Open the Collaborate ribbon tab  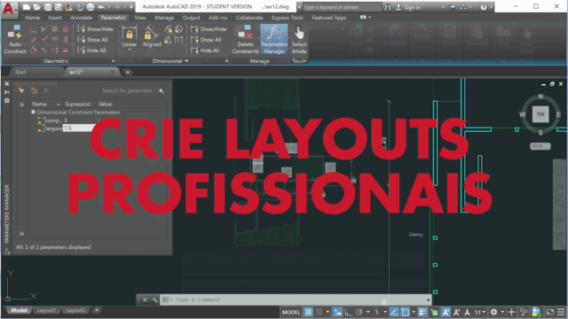tap(249, 18)
